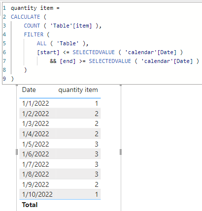Click the left resize handle of the table visual
The height and width of the screenshot is (211, 202).
click(x=17, y=152)
